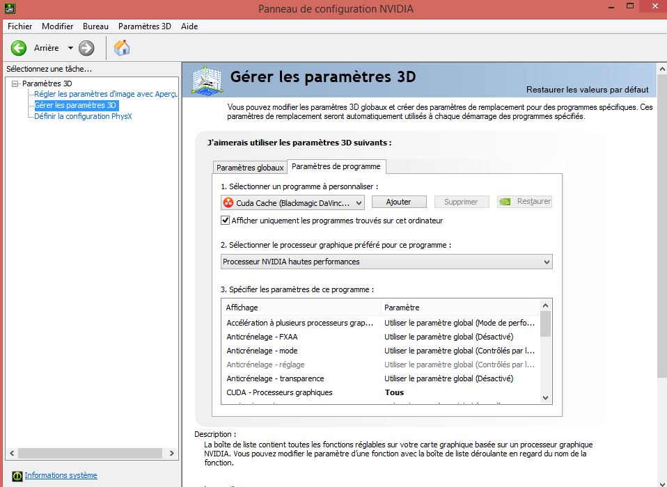Screen dimensions: 667x487
Task: Click the Informations système icon
Action: [x=17, y=476]
